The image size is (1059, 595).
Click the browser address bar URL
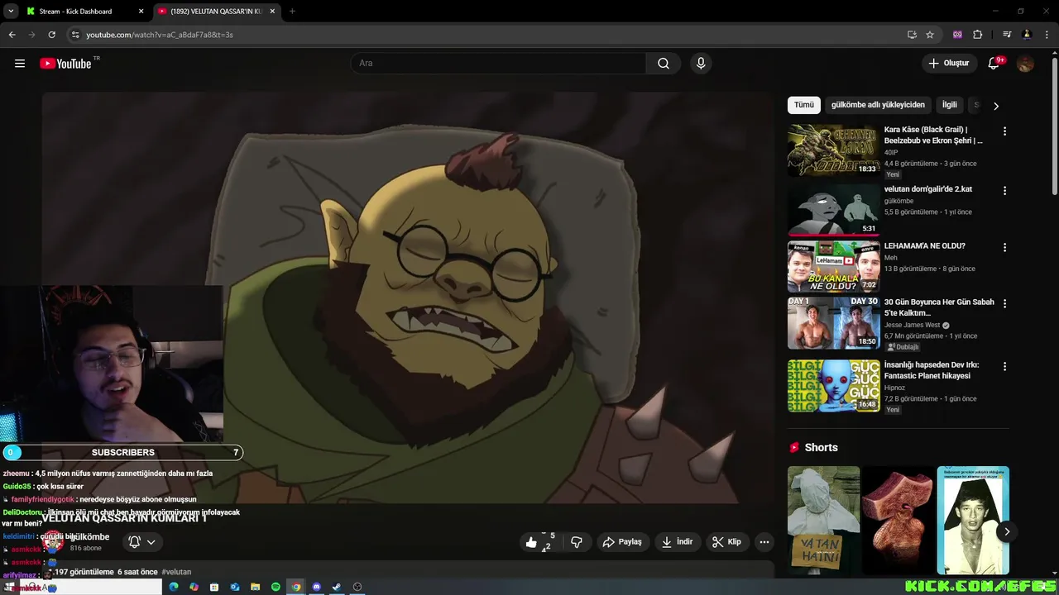pyautogui.click(x=160, y=35)
